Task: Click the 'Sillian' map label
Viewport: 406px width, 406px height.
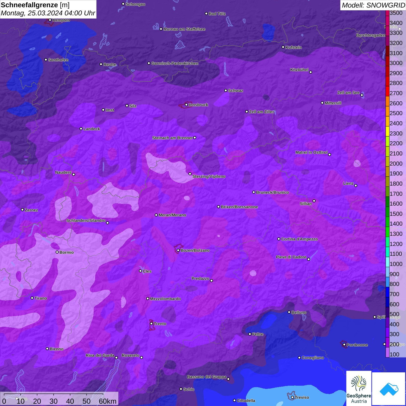Action: point(306,204)
